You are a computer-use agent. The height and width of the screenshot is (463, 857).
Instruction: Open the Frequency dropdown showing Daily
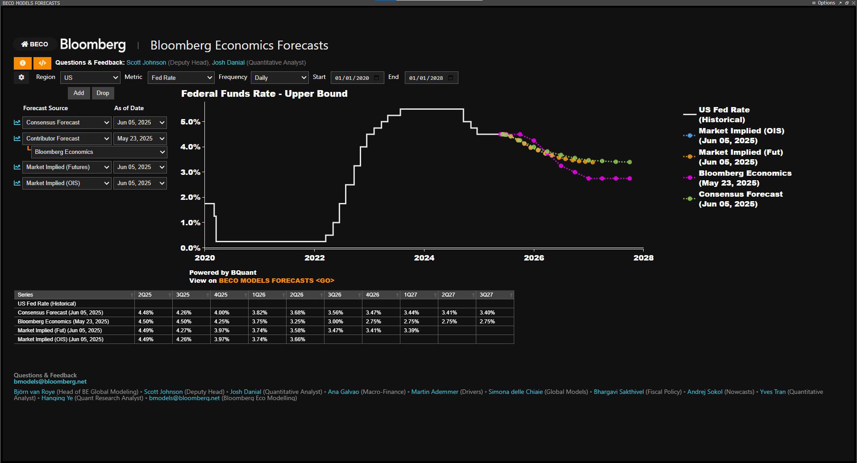(279, 78)
